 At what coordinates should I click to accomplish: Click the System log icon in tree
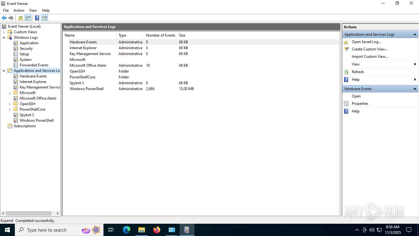click(16, 60)
